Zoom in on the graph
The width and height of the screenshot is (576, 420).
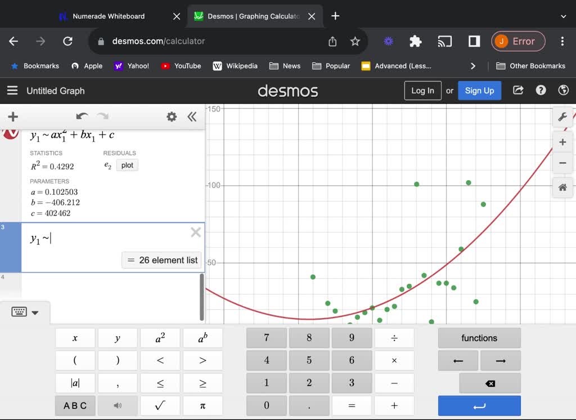562,142
